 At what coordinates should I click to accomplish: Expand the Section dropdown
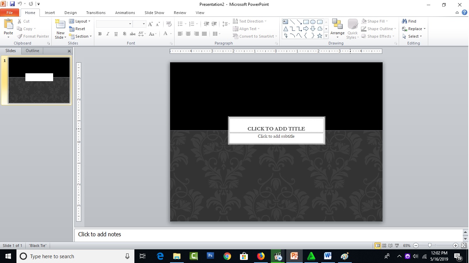[81, 36]
